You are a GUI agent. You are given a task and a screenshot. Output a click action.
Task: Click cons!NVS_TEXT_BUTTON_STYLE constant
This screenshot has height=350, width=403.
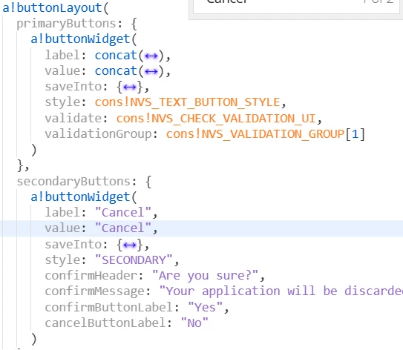click(x=187, y=102)
